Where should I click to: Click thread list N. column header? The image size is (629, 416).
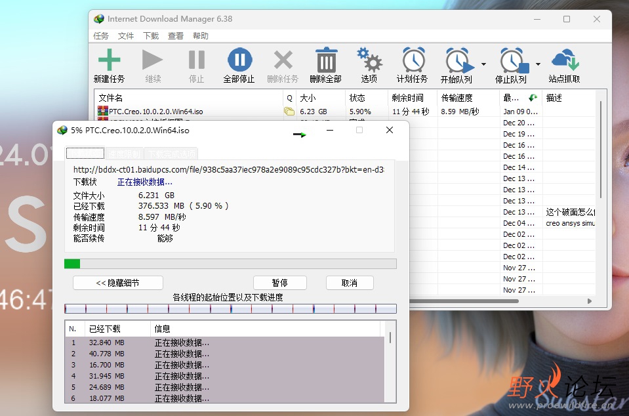75,329
